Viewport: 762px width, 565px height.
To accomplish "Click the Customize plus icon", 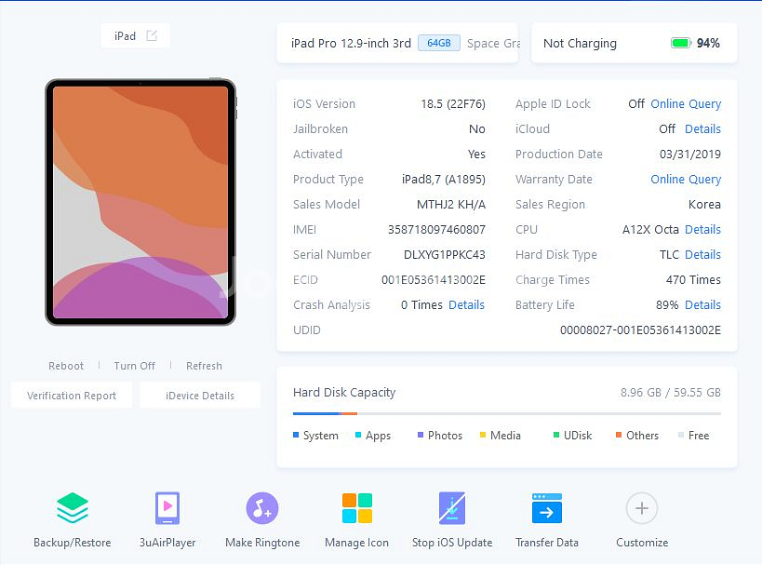I will click(x=641, y=509).
